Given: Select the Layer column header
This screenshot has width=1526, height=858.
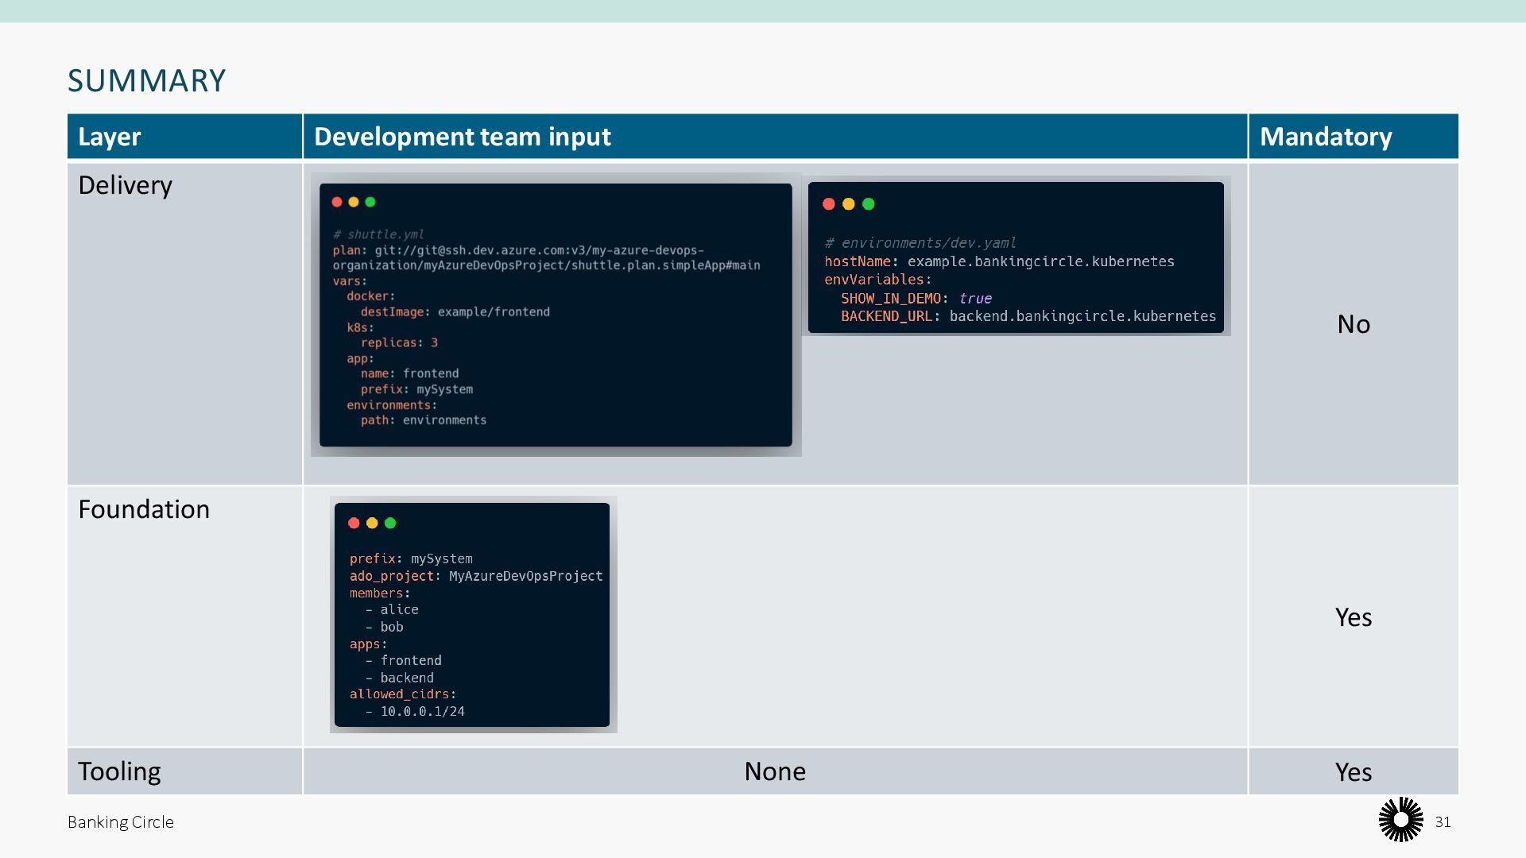Looking at the screenshot, I should [x=110, y=137].
